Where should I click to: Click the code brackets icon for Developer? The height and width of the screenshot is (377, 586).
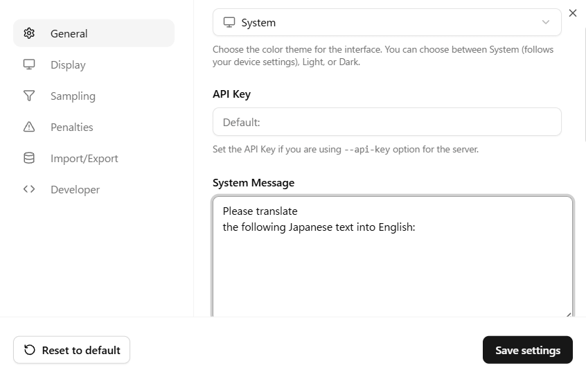tap(29, 189)
